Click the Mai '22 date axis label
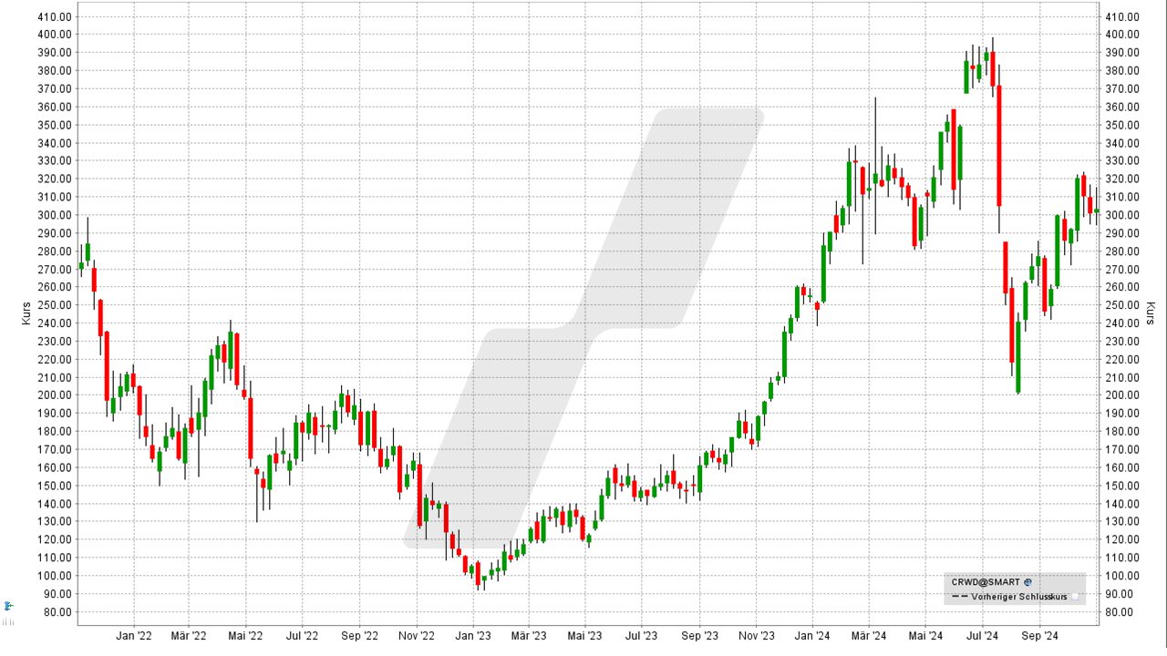 (x=245, y=636)
